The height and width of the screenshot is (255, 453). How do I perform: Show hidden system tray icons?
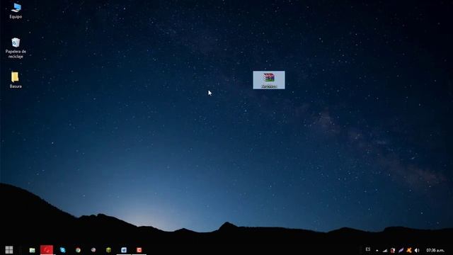point(377,250)
